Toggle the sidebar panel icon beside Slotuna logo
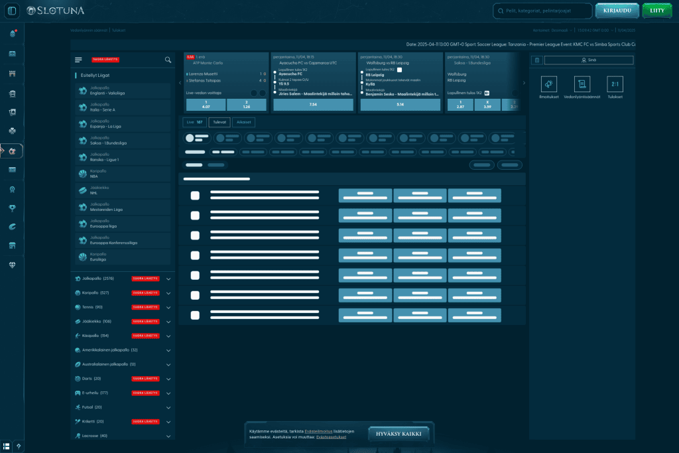The image size is (679, 453). coord(12,11)
